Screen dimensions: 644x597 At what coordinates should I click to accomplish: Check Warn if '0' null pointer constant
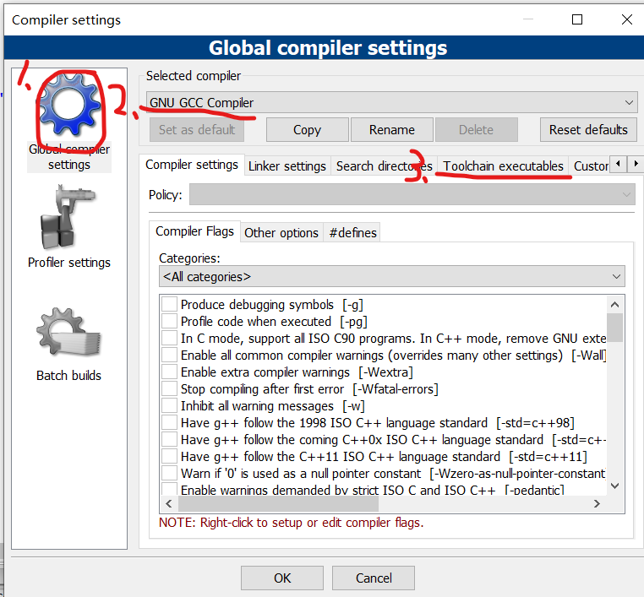point(169,473)
